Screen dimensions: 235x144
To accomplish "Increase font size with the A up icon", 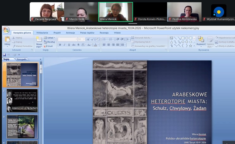I will tap(88, 39).
